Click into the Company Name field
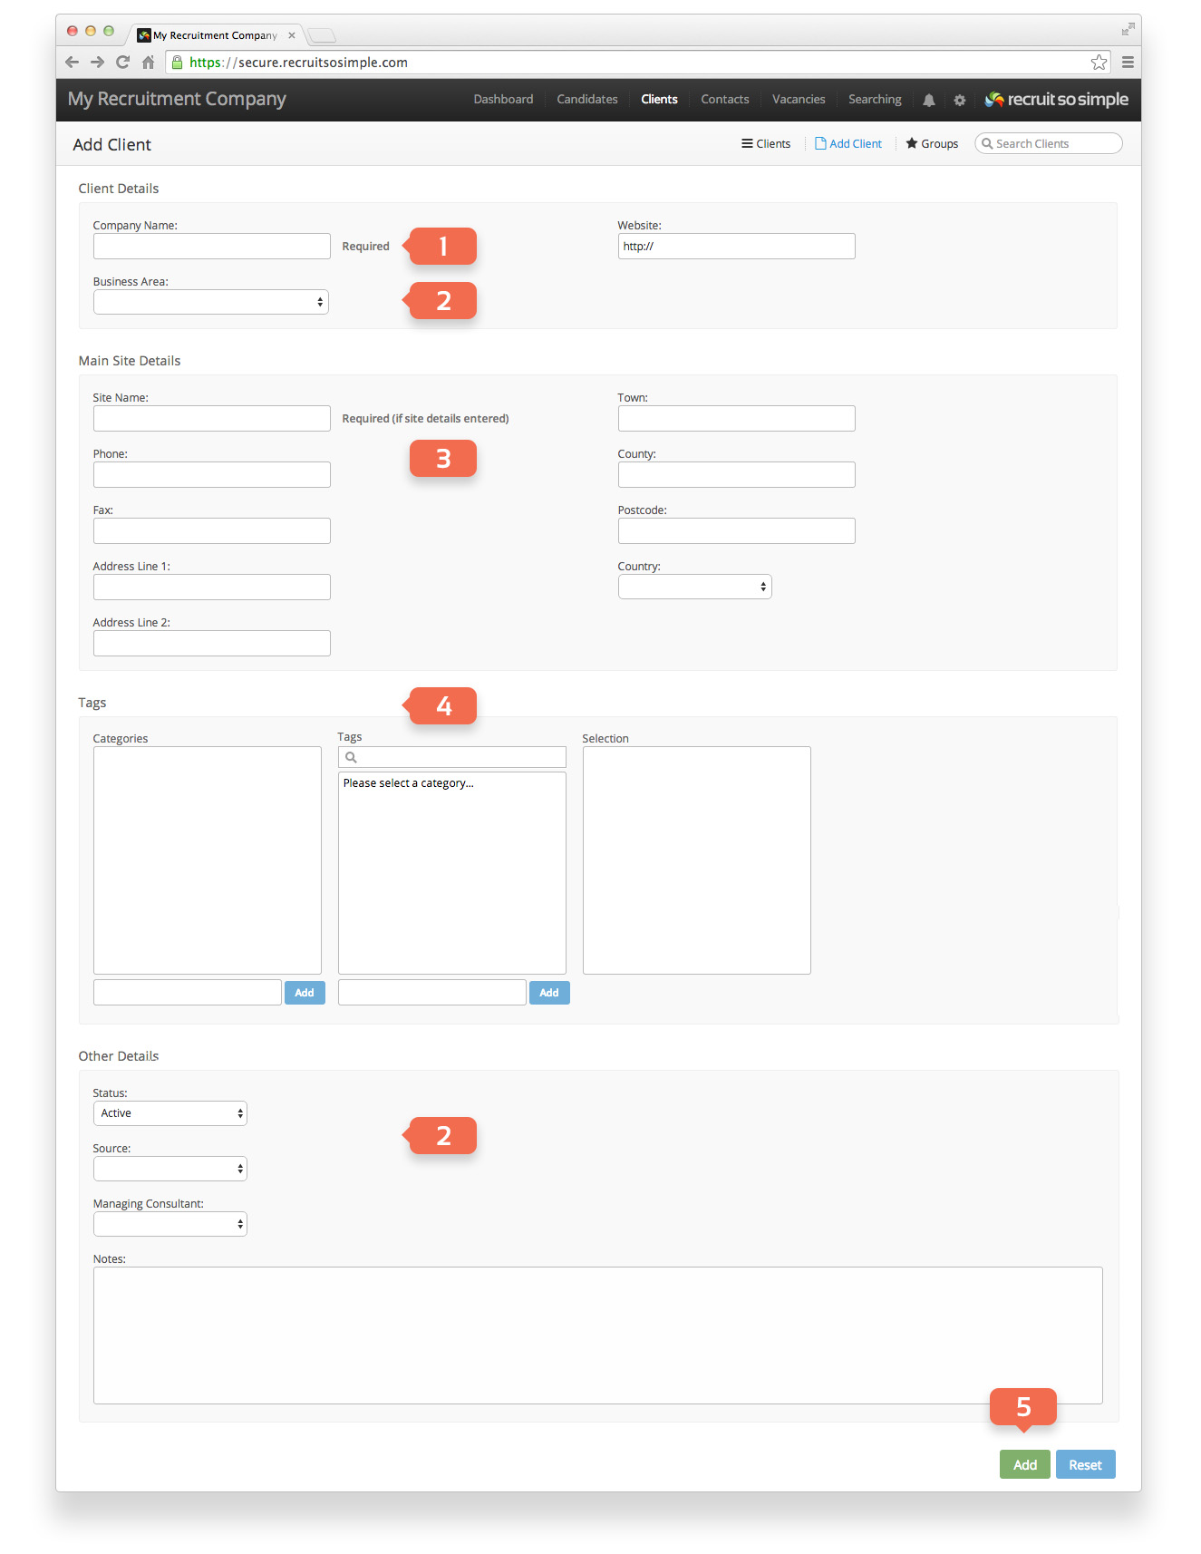This screenshot has height=1554, width=1201. click(x=212, y=247)
